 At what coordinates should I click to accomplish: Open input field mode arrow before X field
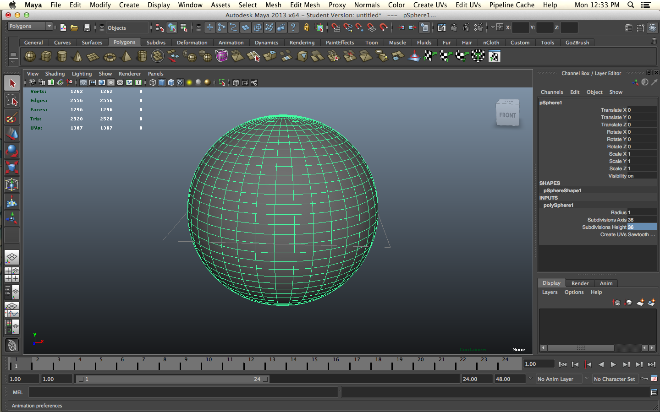(x=493, y=27)
